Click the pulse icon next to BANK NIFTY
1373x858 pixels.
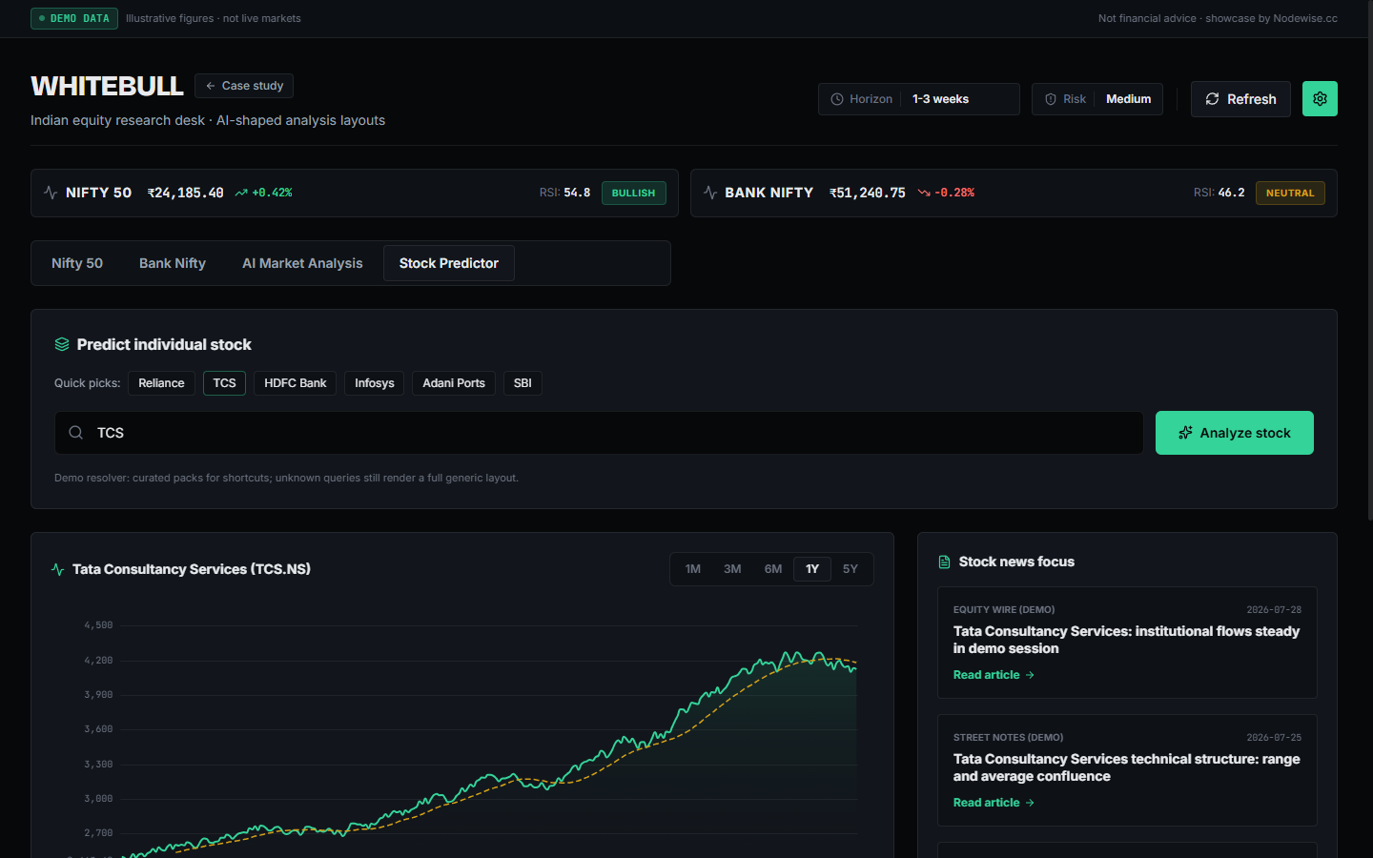[710, 193]
